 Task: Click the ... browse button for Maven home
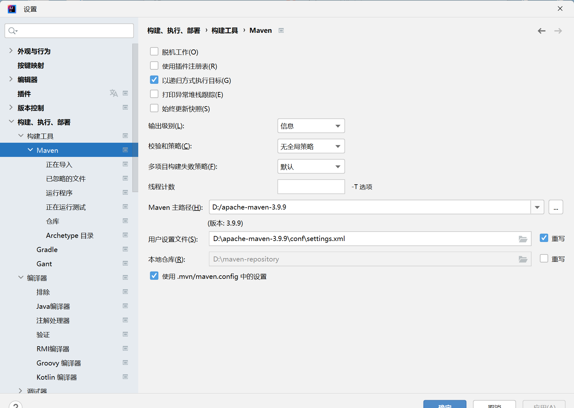(556, 207)
